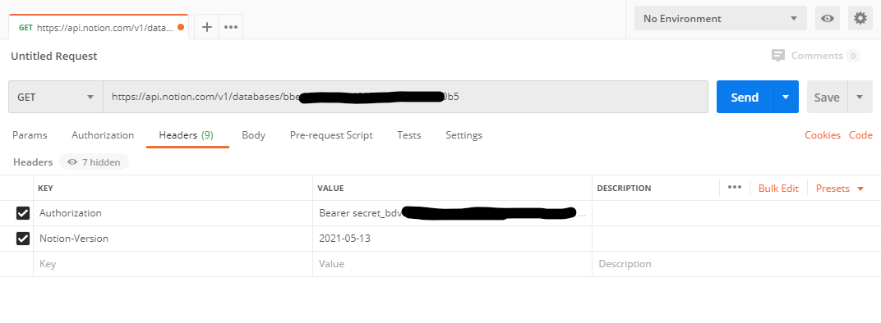The image size is (881, 323).
Task: Open the Comments speech bubble icon
Action: coord(778,56)
